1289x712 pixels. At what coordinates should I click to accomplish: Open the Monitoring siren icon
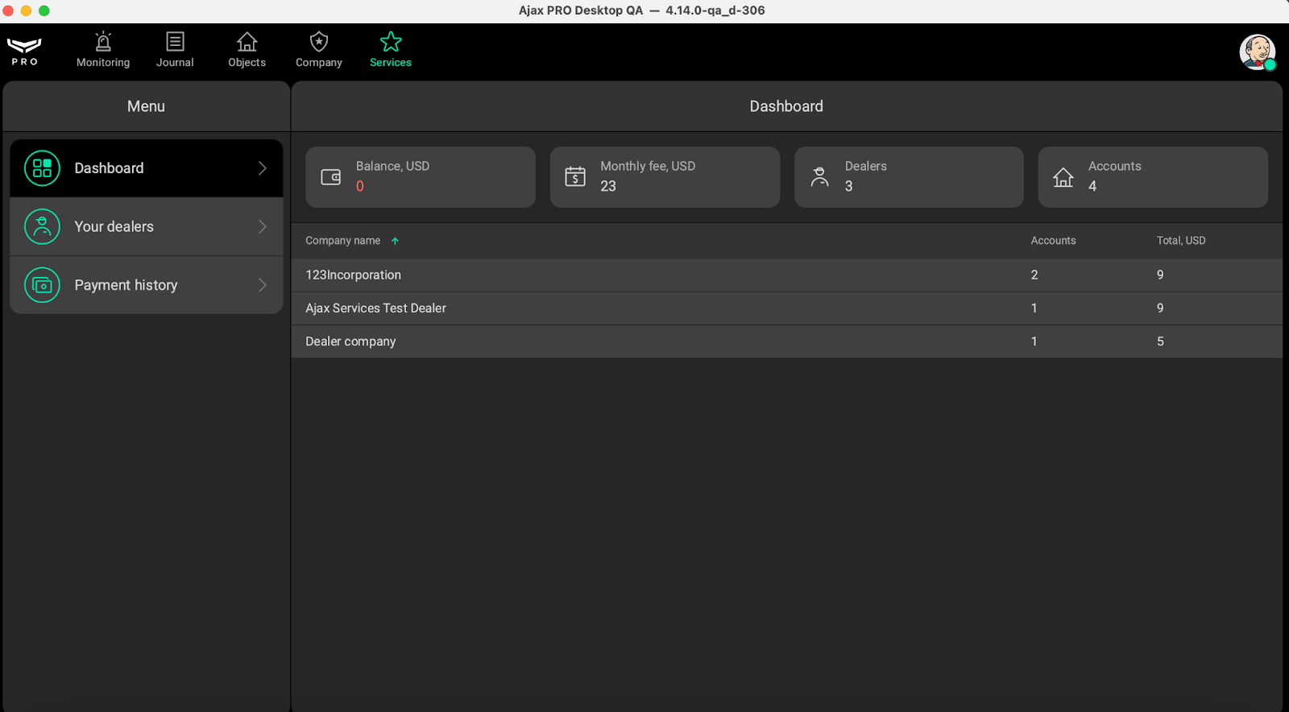click(103, 42)
